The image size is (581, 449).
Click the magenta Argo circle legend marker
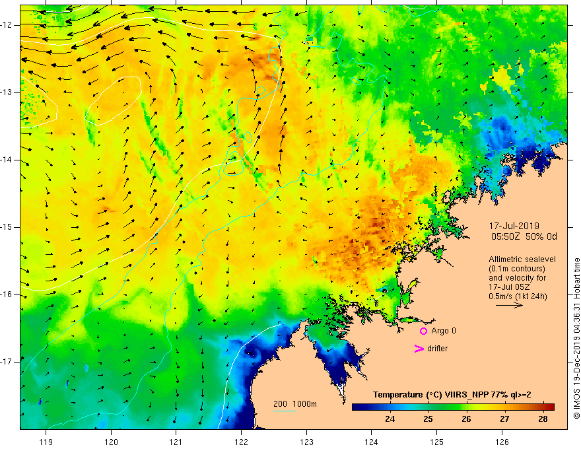coord(423,331)
